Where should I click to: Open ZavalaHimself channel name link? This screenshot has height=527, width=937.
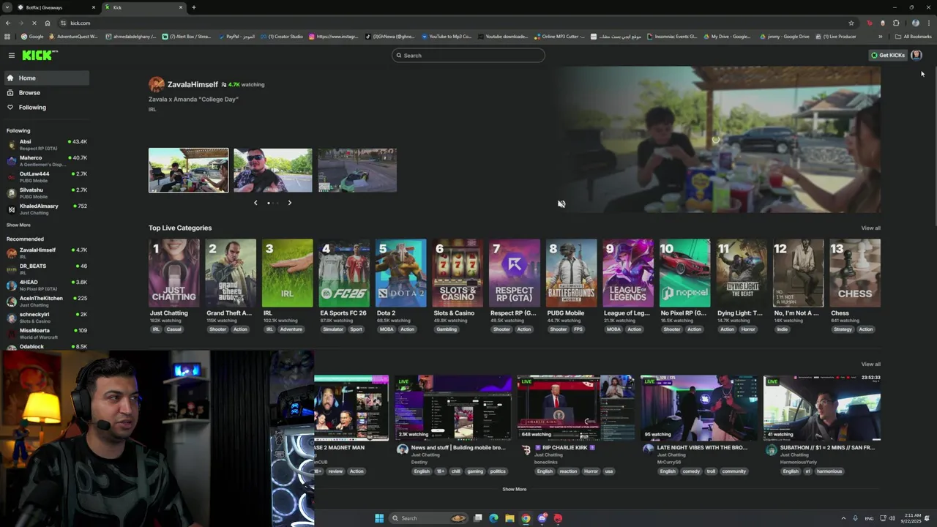[193, 85]
